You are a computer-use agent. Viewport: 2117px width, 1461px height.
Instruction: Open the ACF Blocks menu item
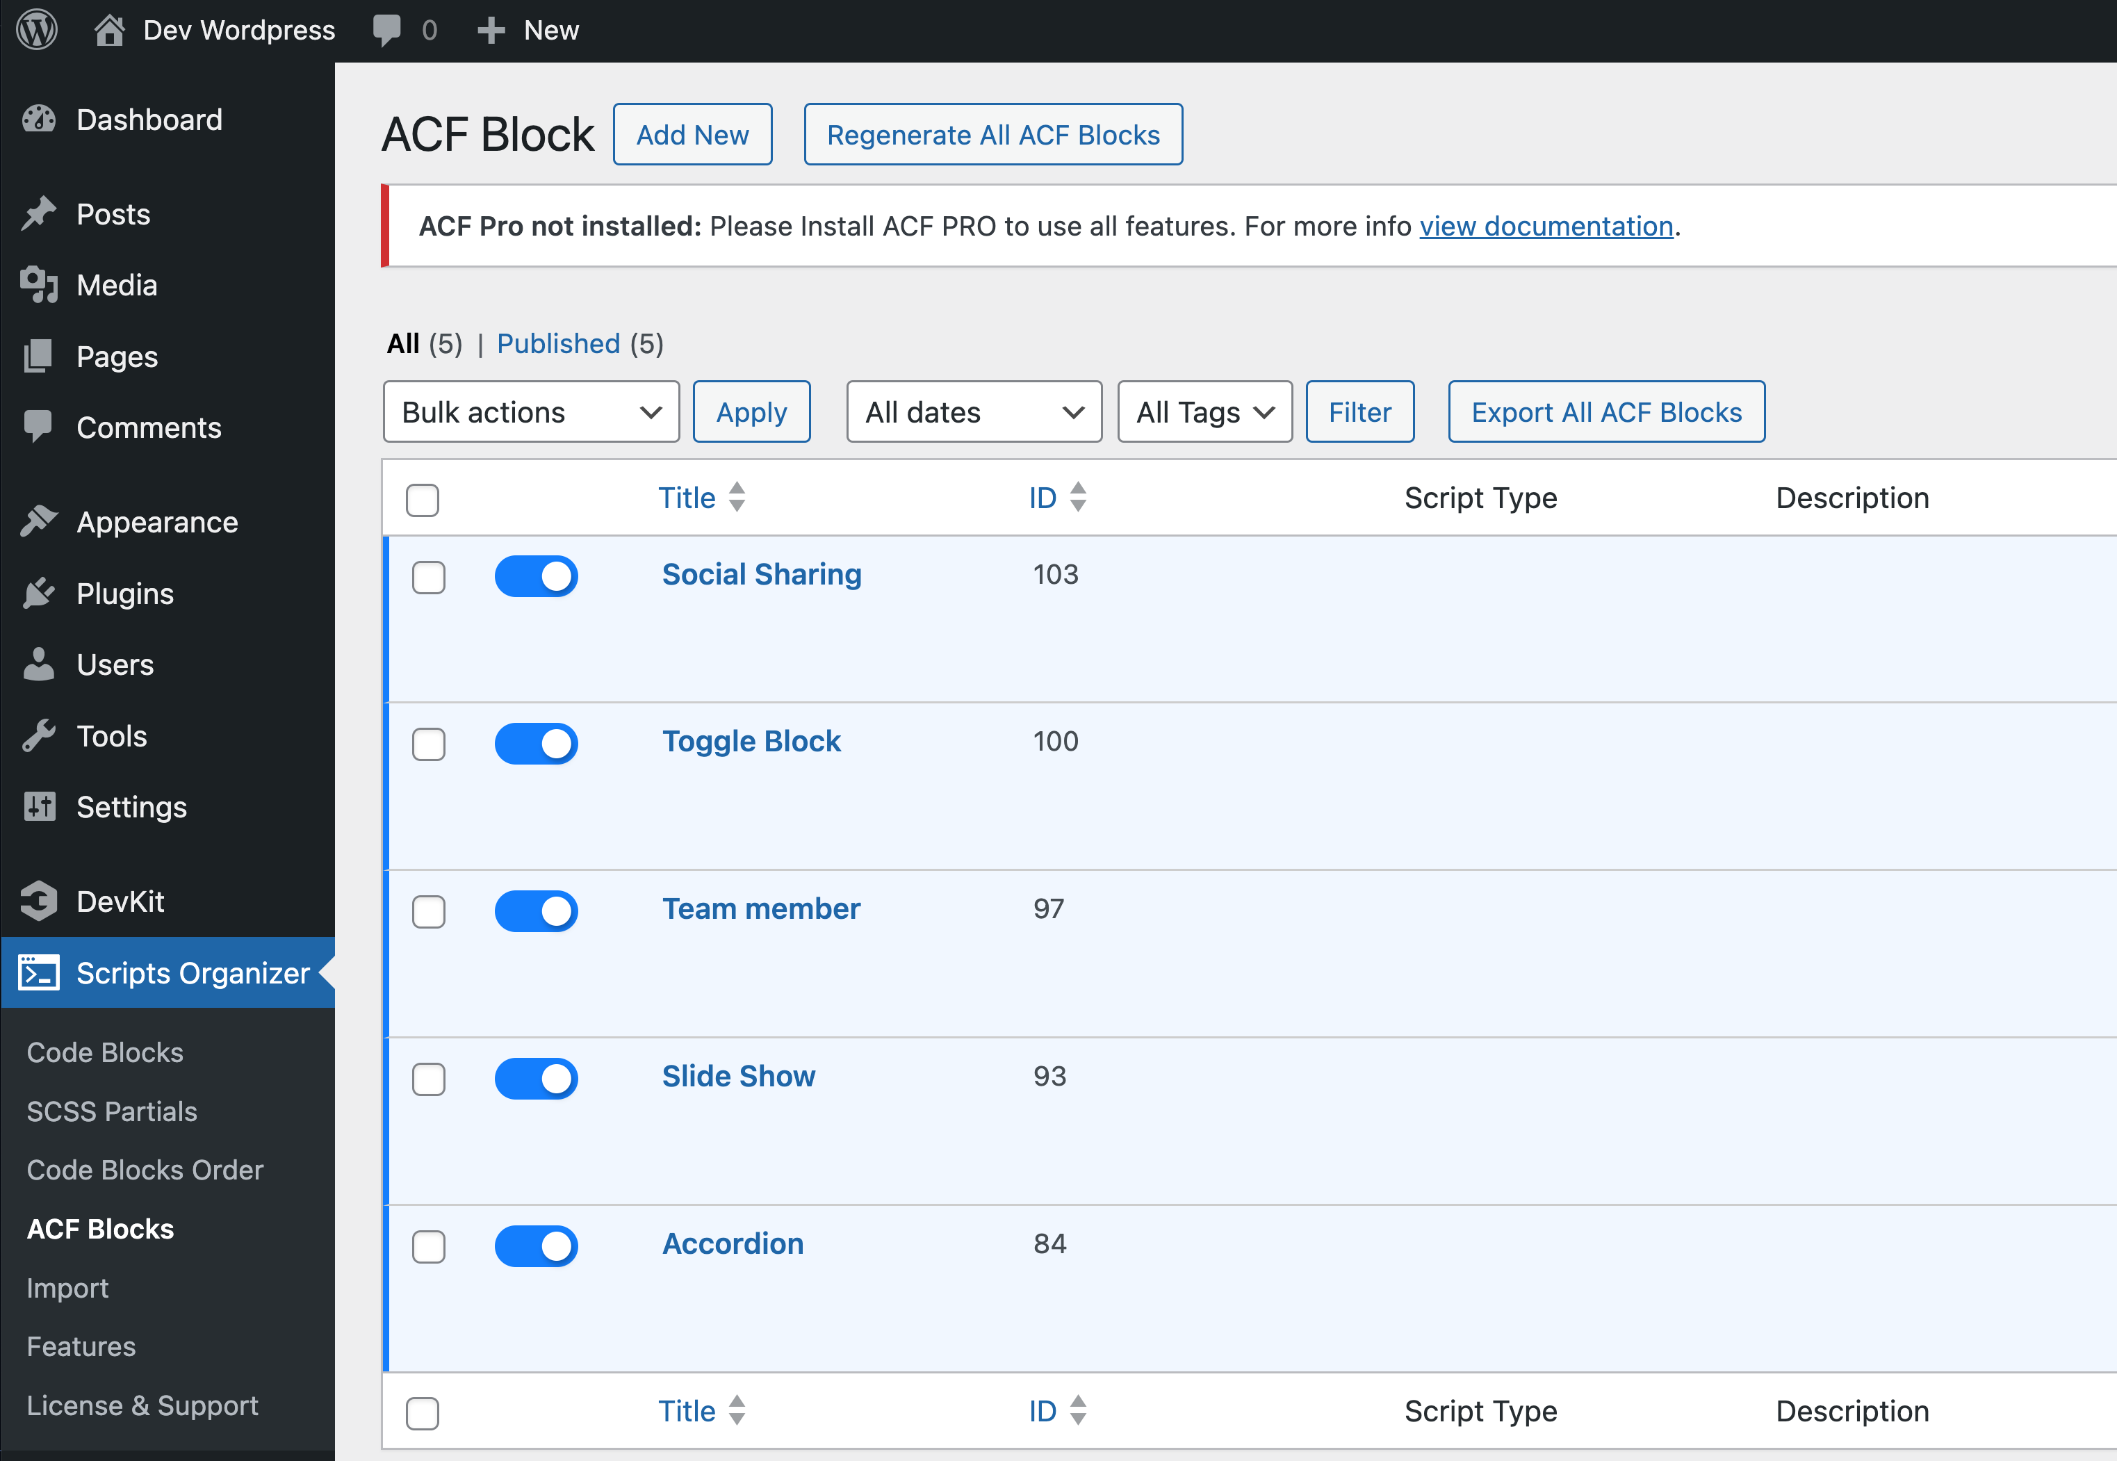tap(100, 1227)
